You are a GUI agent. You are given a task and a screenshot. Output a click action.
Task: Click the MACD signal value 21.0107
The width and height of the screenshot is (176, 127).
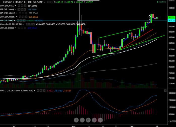point(67,91)
